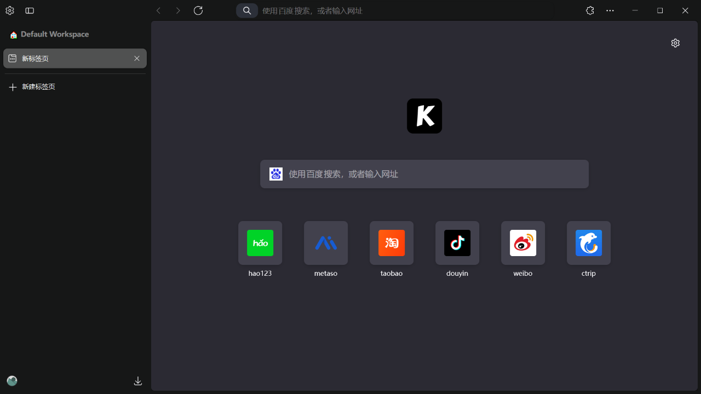Select the 新标签页 tab
This screenshot has height=394, width=701.
pos(66,59)
